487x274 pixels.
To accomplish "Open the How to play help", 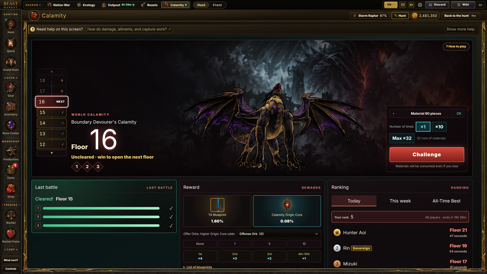I will [456, 46].
